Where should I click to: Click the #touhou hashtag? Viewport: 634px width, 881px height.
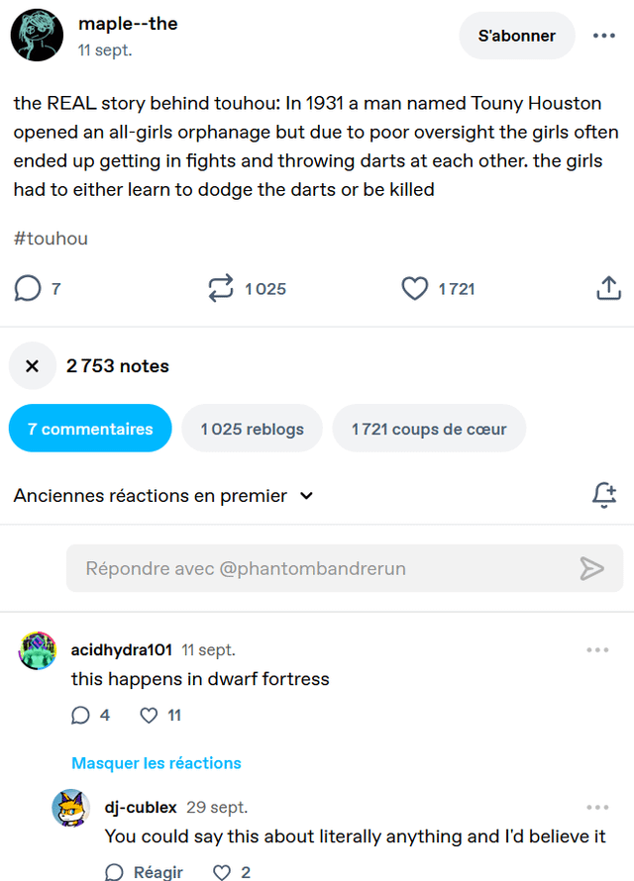click(x=51, y=238)
